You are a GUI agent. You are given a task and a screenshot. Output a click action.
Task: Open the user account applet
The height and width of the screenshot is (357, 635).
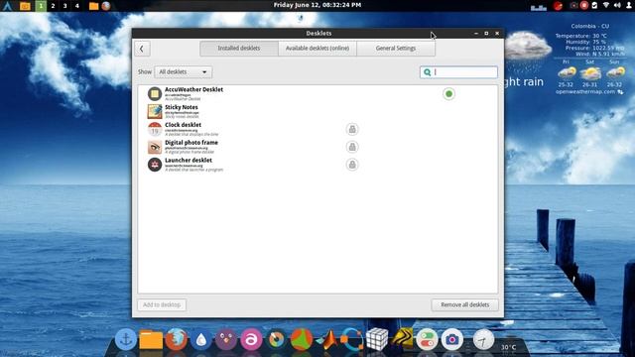coord(628,5)
